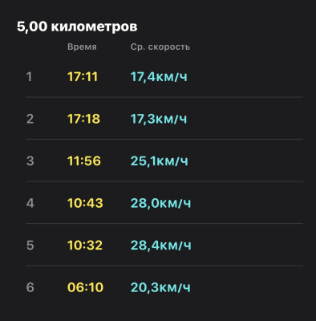Click the 20,3км/ч speed value
The width and height of the screenshot is (316, 321).
[x=160, y=287]
